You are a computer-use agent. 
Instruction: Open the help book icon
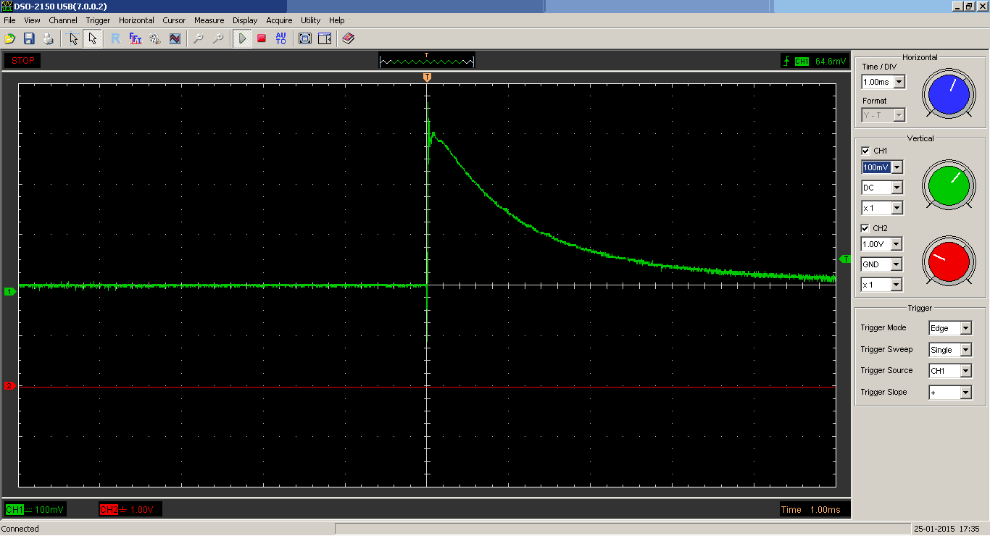349,38
